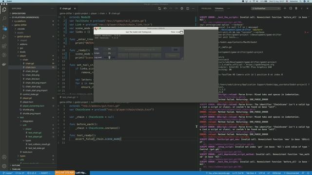Open the Extensions view
This screenshot has height=175, width=312.
click(4, 46)
